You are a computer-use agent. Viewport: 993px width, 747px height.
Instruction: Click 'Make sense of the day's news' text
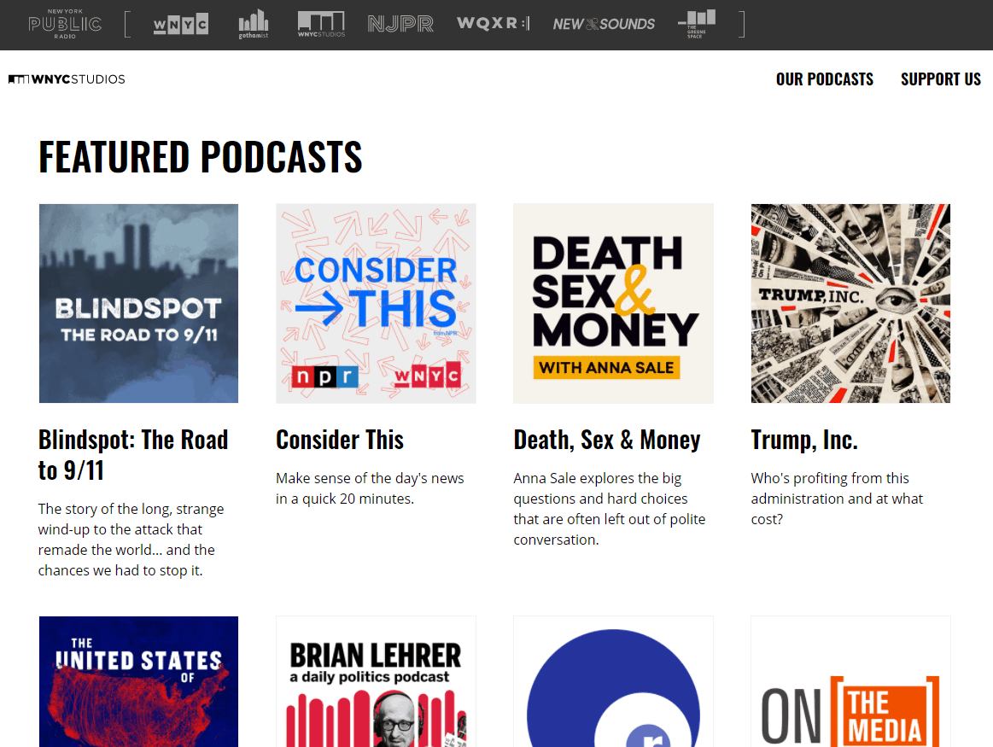click(370, 488)
